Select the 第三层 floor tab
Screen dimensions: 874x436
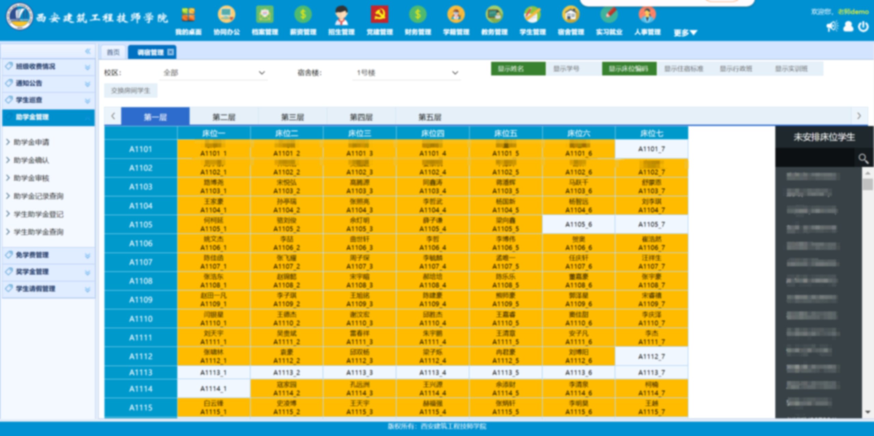[x=293, y=117]
